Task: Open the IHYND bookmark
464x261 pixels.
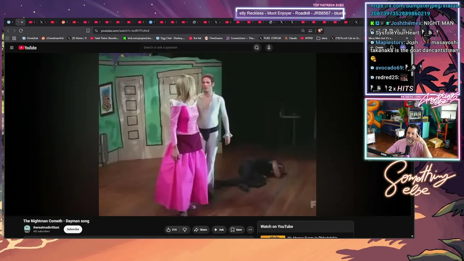Action: tap(307, 38)
